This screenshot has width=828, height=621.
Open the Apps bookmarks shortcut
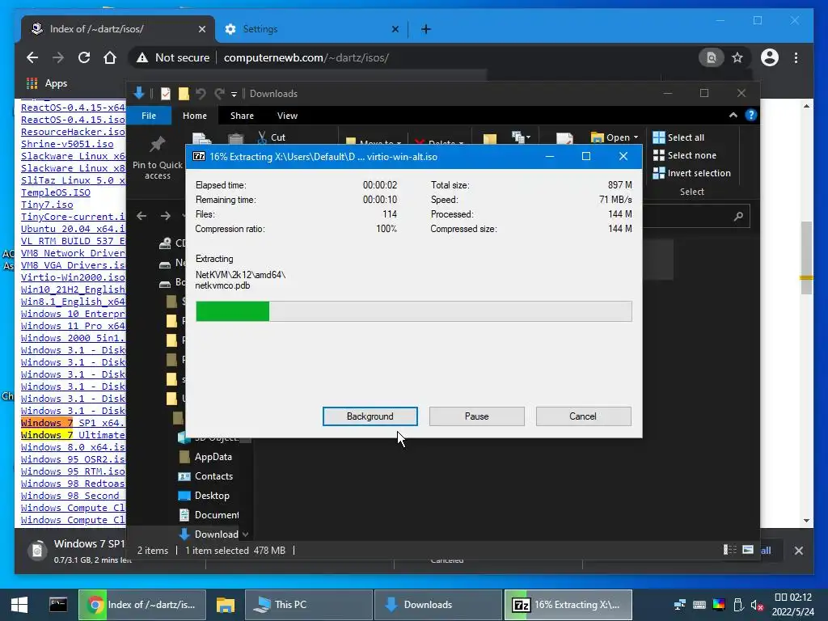(46, 83)
